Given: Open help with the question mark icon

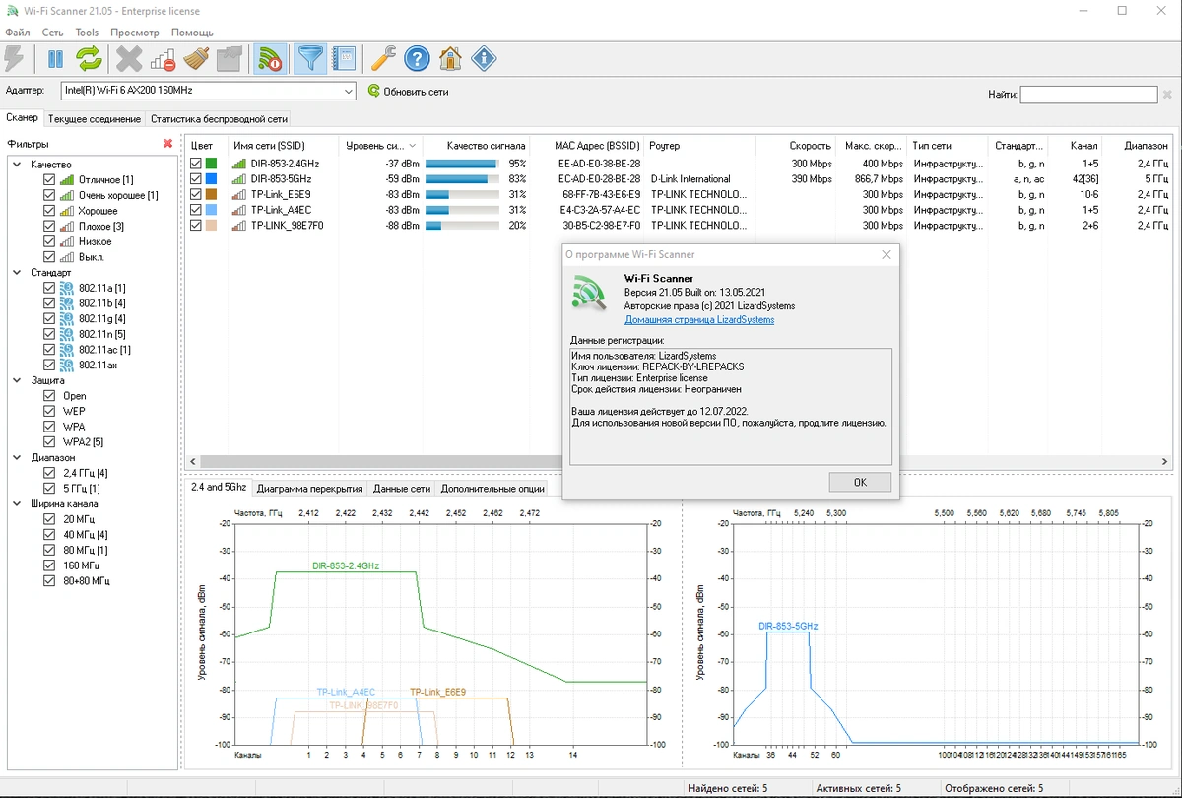Looking at the screenshot, I should [x=417, y=59].
